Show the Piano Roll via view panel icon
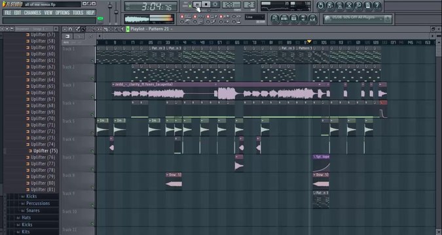 [294, 18]
